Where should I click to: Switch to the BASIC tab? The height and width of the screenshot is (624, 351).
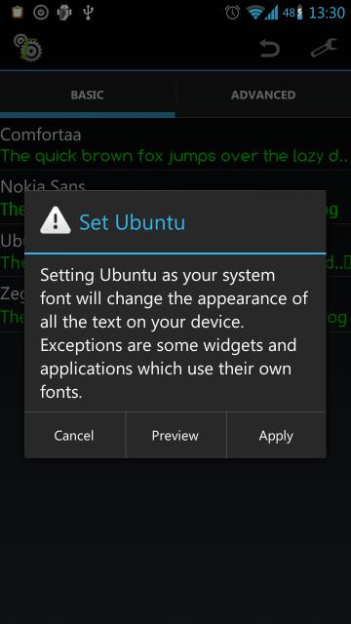pyautogui.click(x=87, y=95)
